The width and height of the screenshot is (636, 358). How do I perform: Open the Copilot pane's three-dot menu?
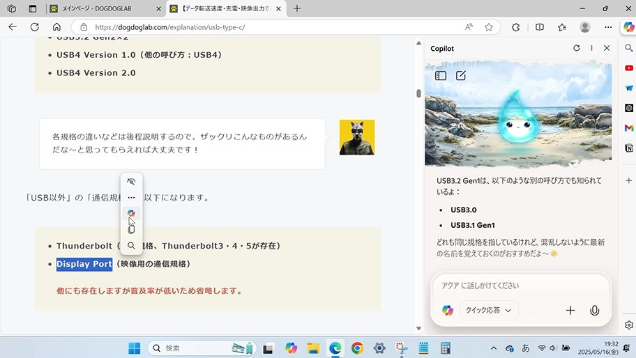591,48
